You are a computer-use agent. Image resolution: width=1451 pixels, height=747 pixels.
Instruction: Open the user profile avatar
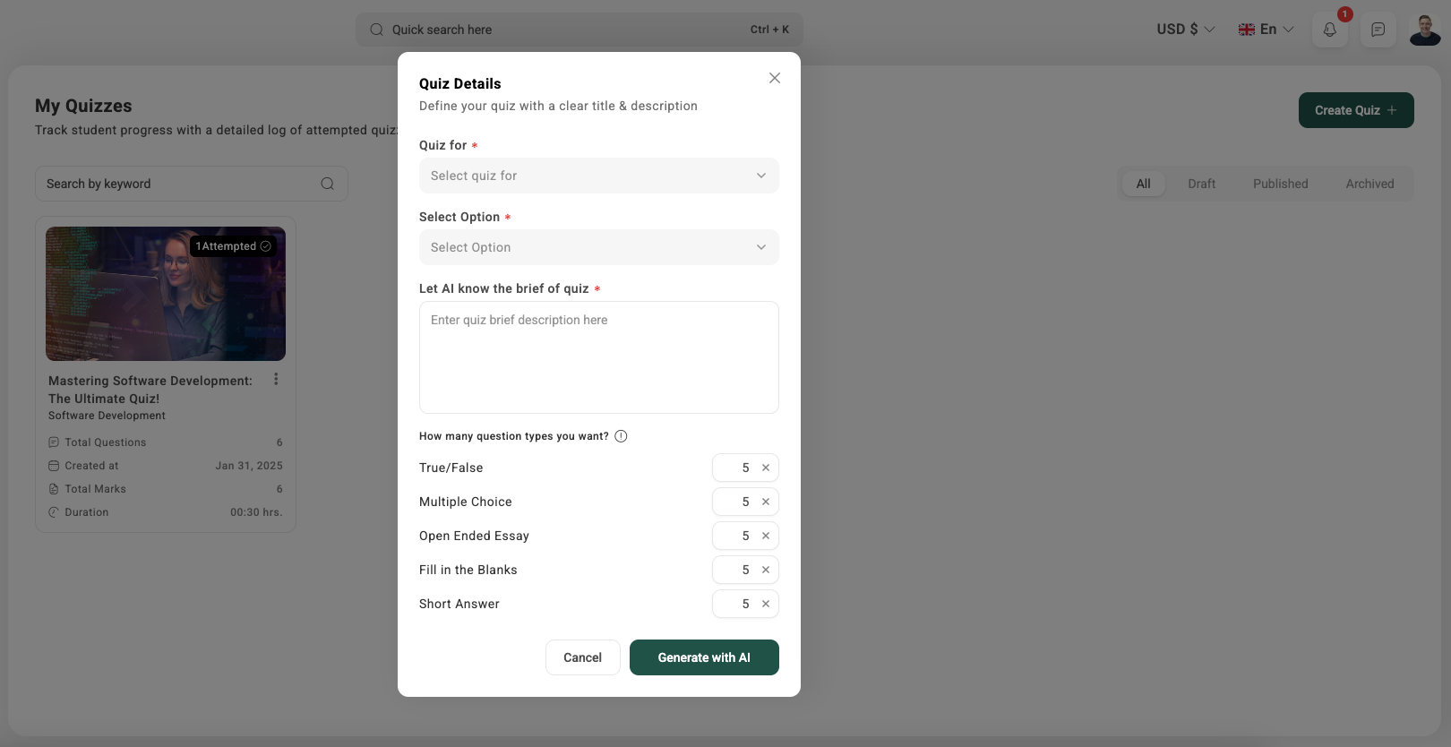(x=1424, y=30)
